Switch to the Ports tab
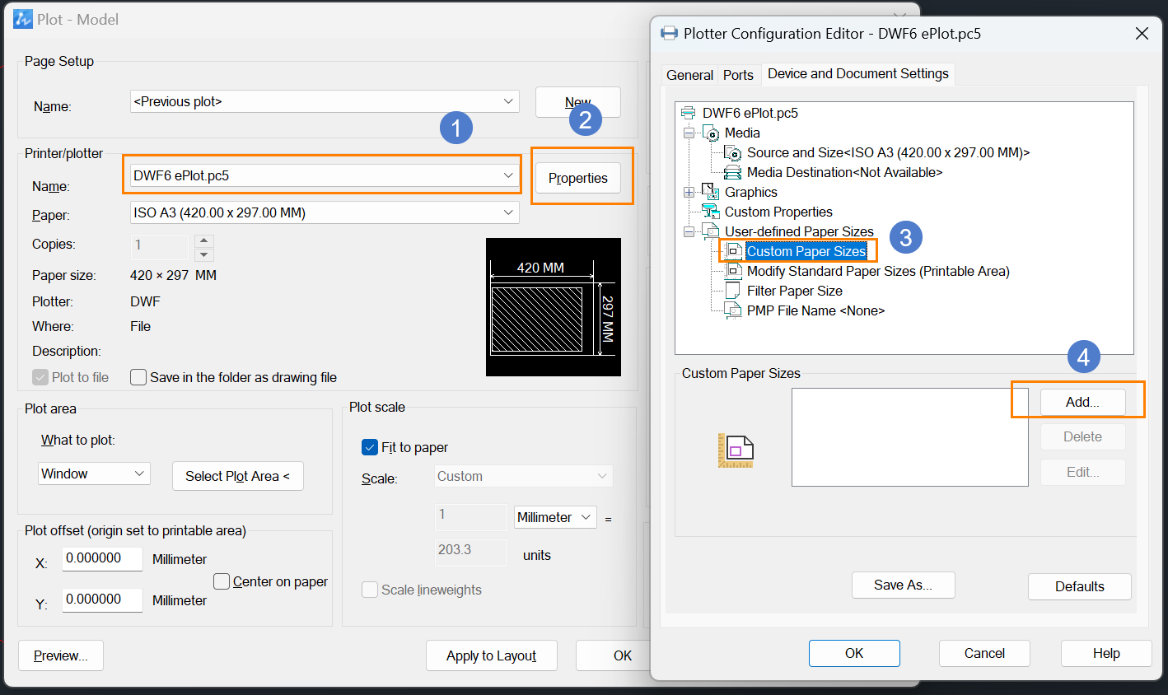Screen dimensions: 1168x695 pyautogui.click(x=738, y=75)
